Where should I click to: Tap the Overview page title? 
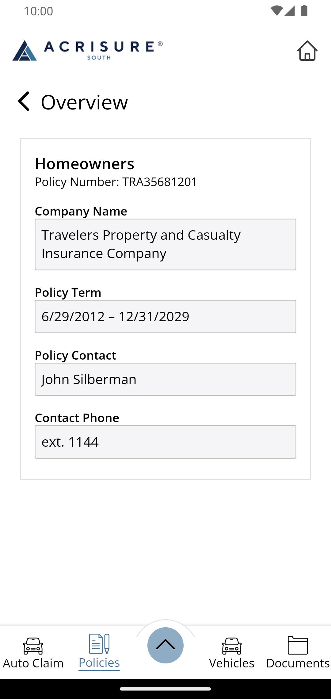click(84, 102)
